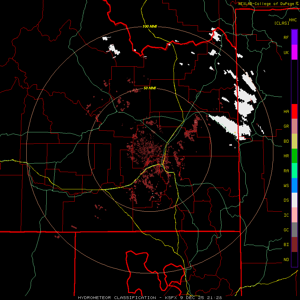
Task: Click the yellow BD pixel inside the white echo
Action: coord(235,132)
